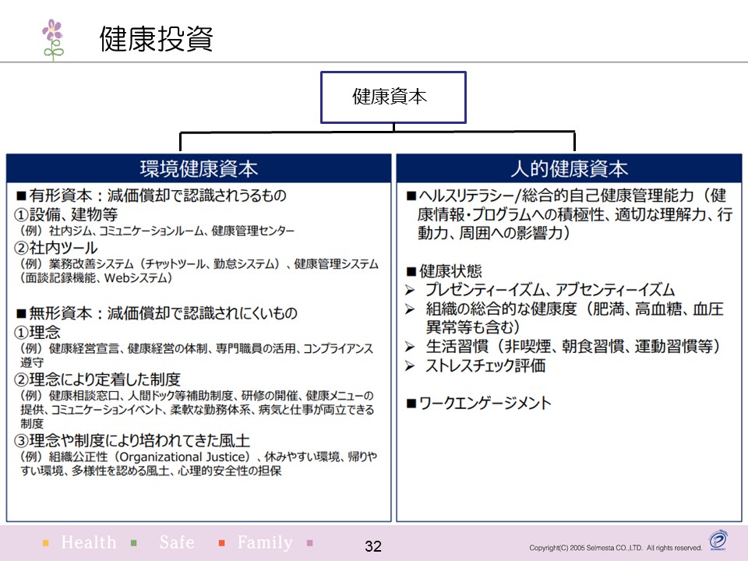Select the slide title 健康投資
Viewport: 748px width, 561px height.
point(156,39)
